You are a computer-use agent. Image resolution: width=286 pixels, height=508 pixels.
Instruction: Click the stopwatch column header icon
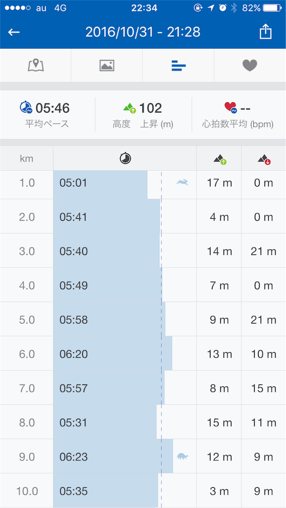click(125, 158)
